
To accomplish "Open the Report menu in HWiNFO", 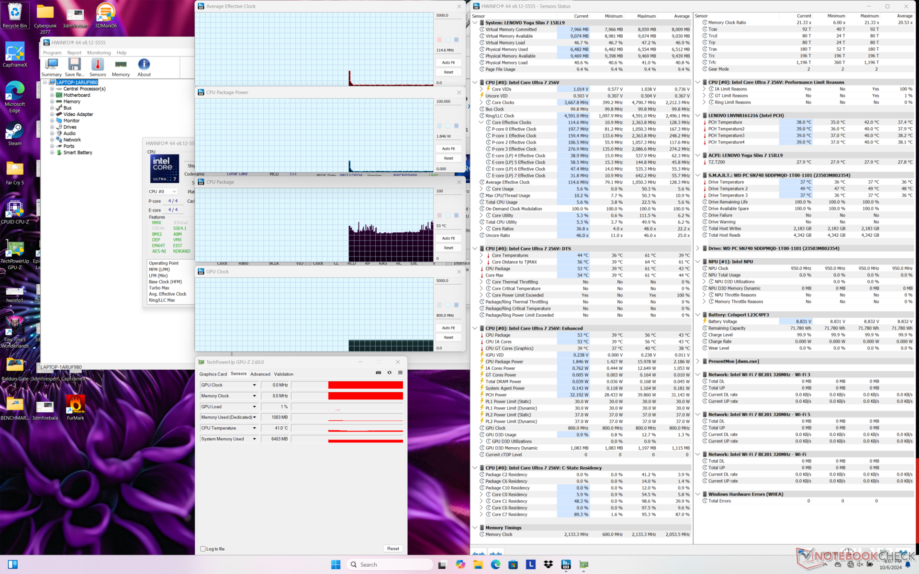I will (x=74, y=53).
